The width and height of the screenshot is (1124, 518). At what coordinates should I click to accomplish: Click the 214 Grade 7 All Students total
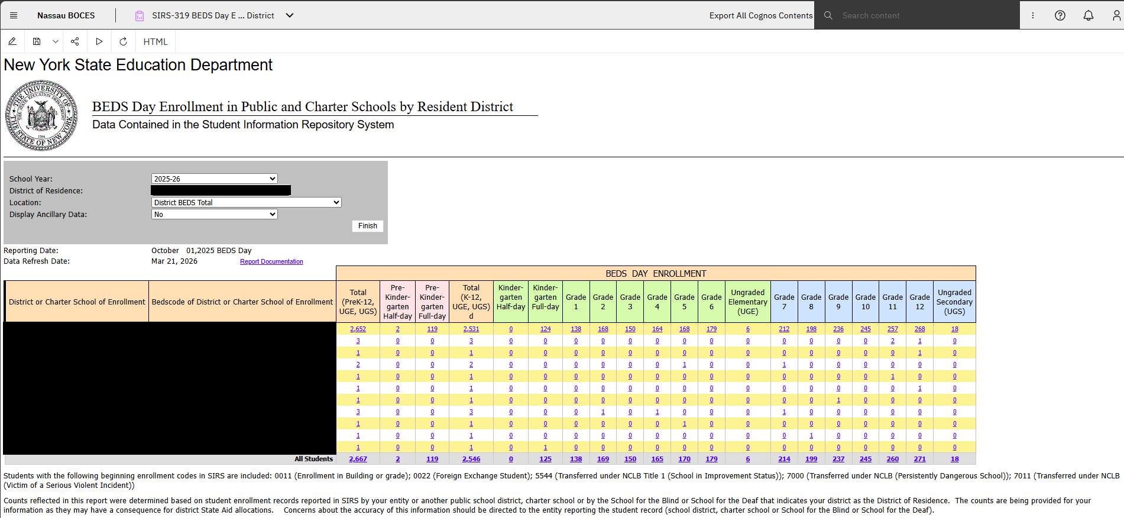click(x=784, y=459)
